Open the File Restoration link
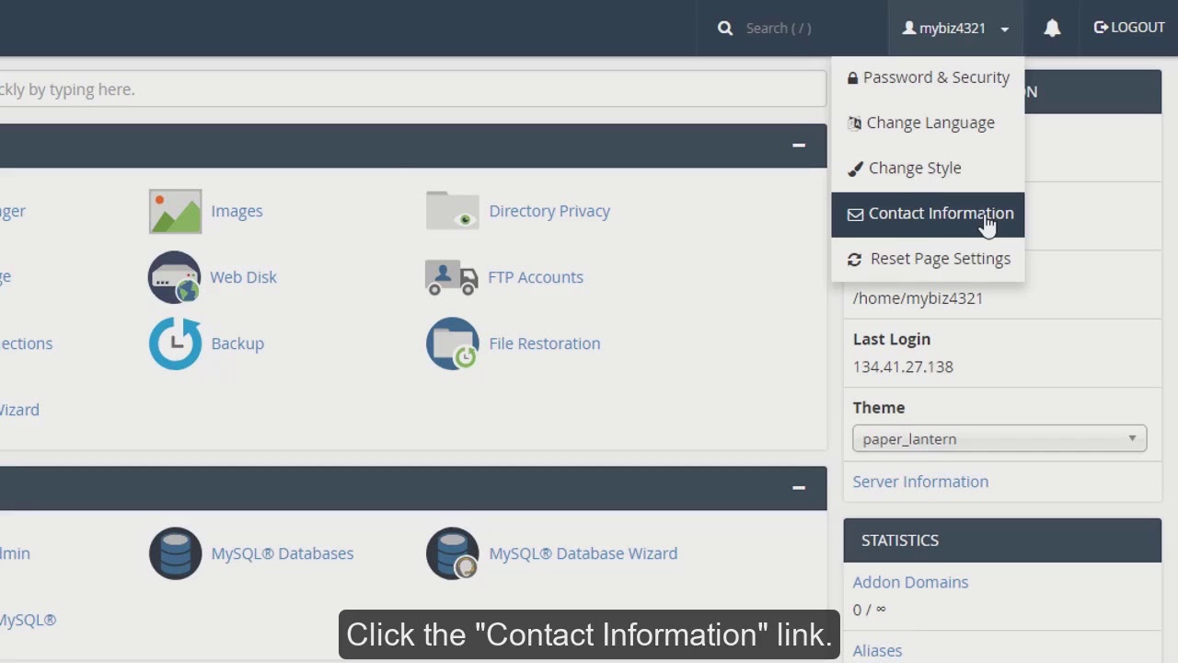Viewport: 1178px width, 663px height. coord(545,343)
